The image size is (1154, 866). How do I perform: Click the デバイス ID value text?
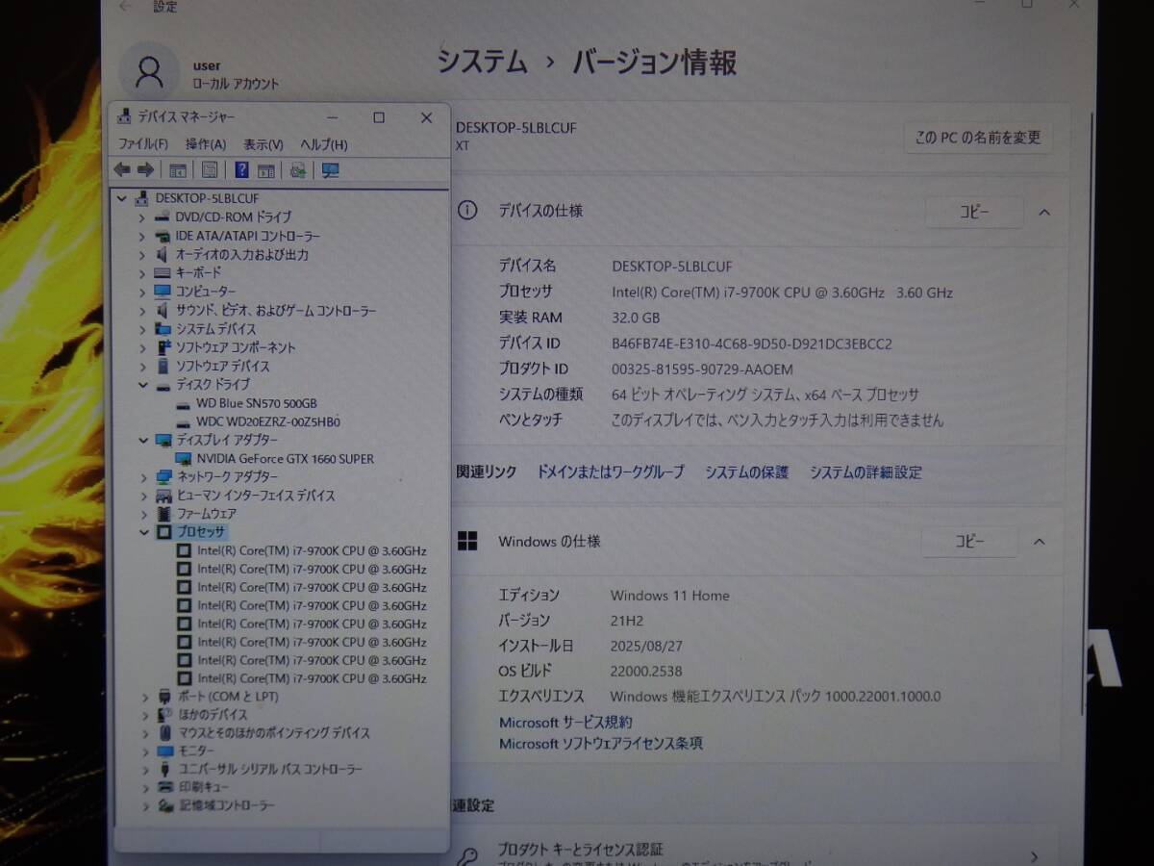tap(752, 344)
